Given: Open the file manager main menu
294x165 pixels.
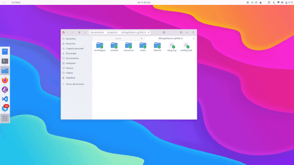Looking at the screenshot, I should pyautogui.click(x=193, y=32).
